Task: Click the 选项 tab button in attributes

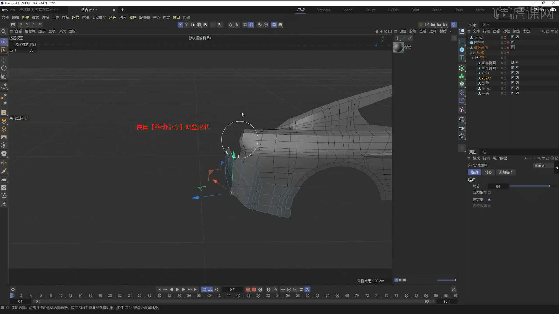Action: pyautogui.click(x=474, y=172)
